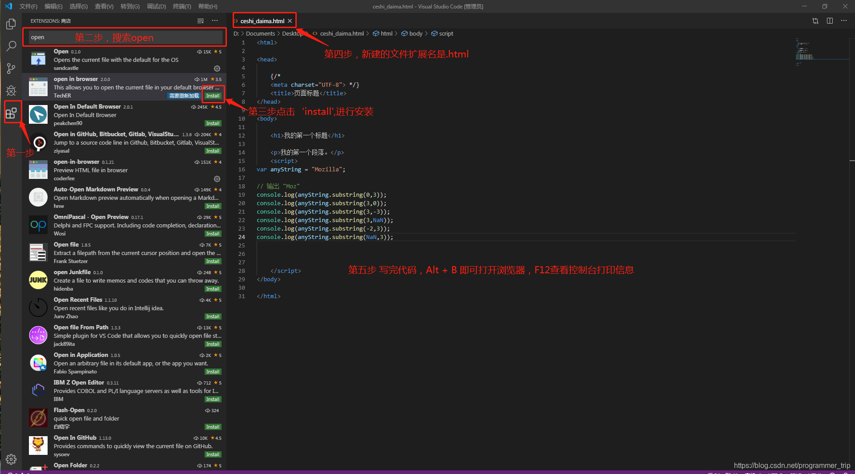Select IBM Z Open Editor extension icon
The width and height of the screenshot is (855, 474).
tap(38, 390)
